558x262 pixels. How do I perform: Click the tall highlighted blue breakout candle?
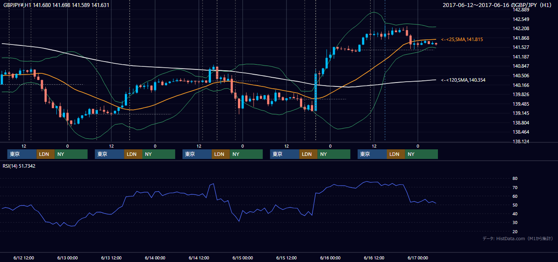(x=316, y=92)
